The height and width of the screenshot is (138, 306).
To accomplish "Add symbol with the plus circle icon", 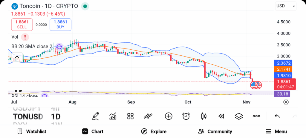I will click(169, 116).
